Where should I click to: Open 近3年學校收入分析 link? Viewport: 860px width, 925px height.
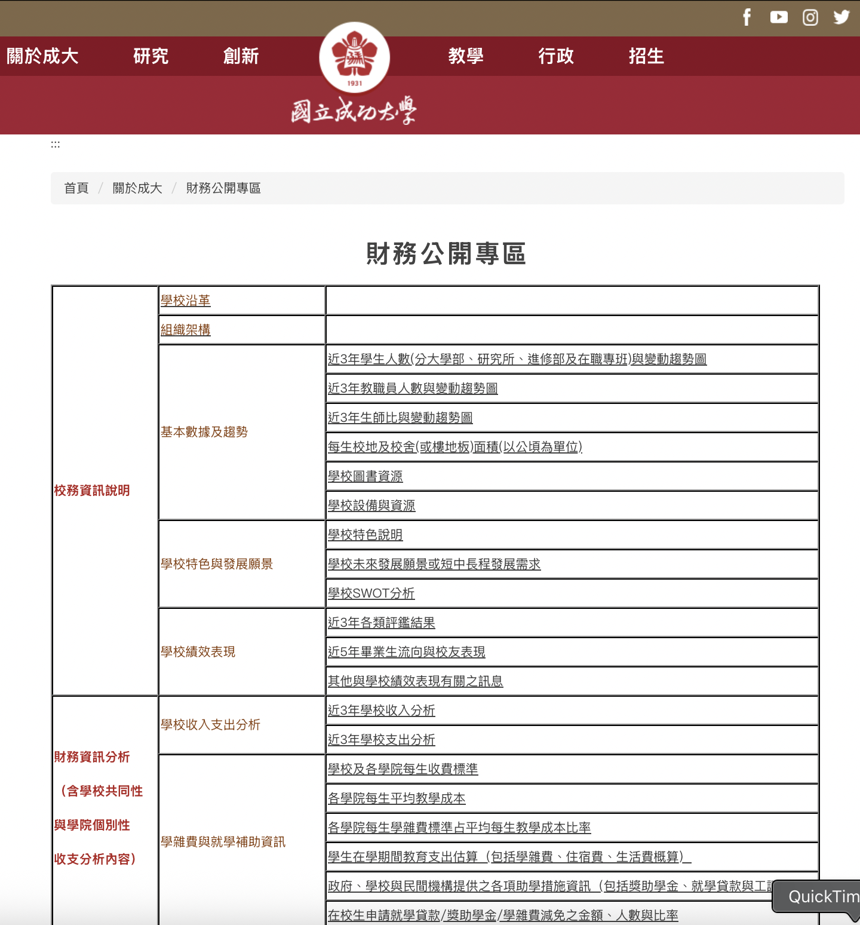(381, 710)
